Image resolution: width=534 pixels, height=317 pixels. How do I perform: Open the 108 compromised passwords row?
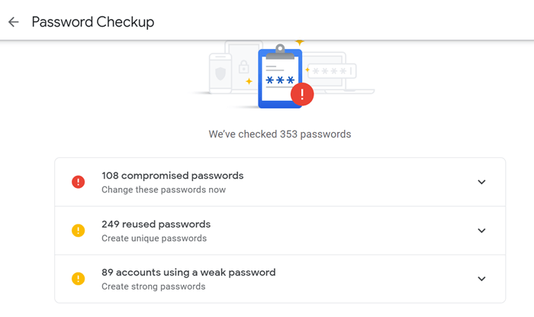pyautogui.click(x=280, y=182)
